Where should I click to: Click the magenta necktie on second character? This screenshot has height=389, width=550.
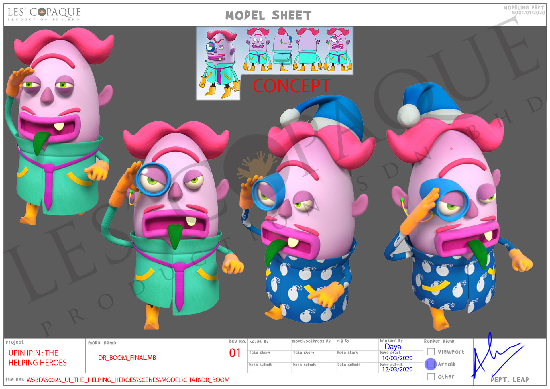tap(180, 286)
